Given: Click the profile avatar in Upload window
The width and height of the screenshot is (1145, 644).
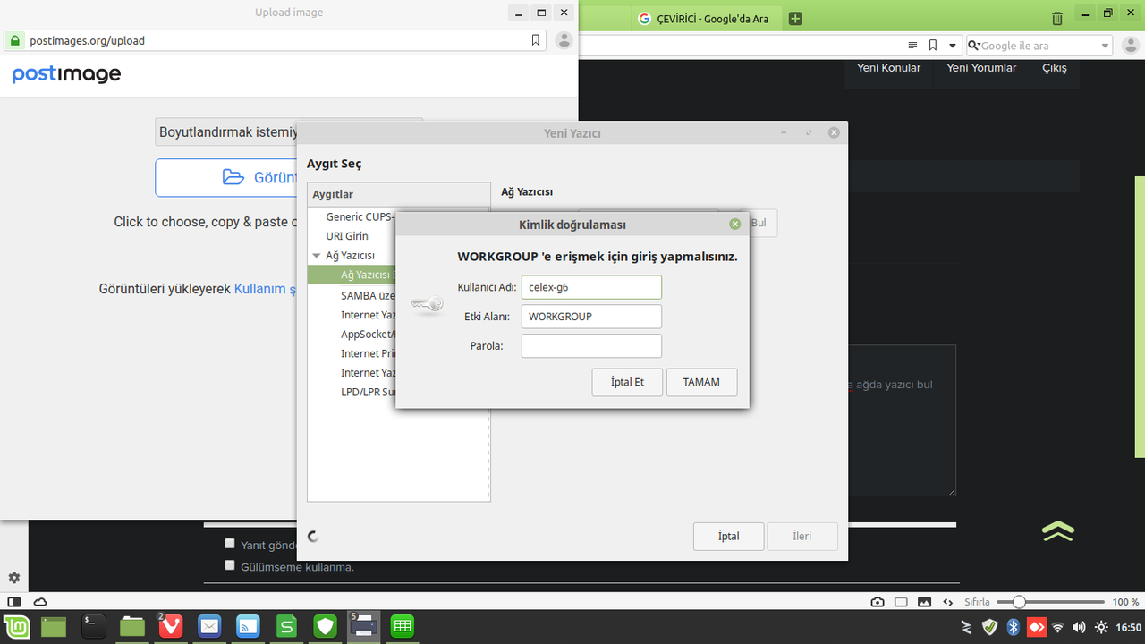Looking at the screenshot, I should click(564, 40).
